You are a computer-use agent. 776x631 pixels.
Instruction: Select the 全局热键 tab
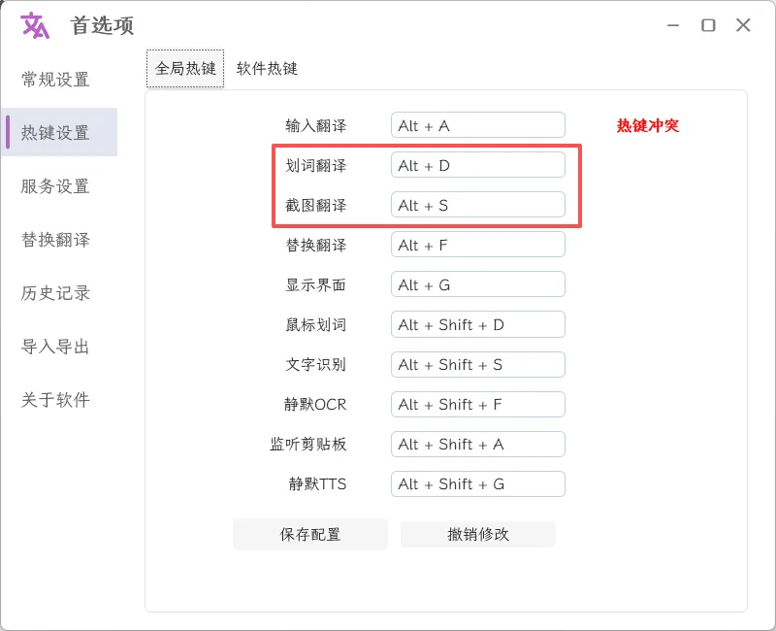click(185, 69)
